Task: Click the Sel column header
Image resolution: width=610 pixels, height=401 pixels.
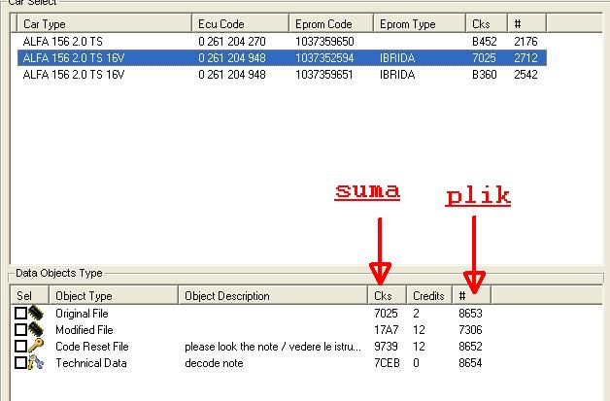Action: (29, 296)
